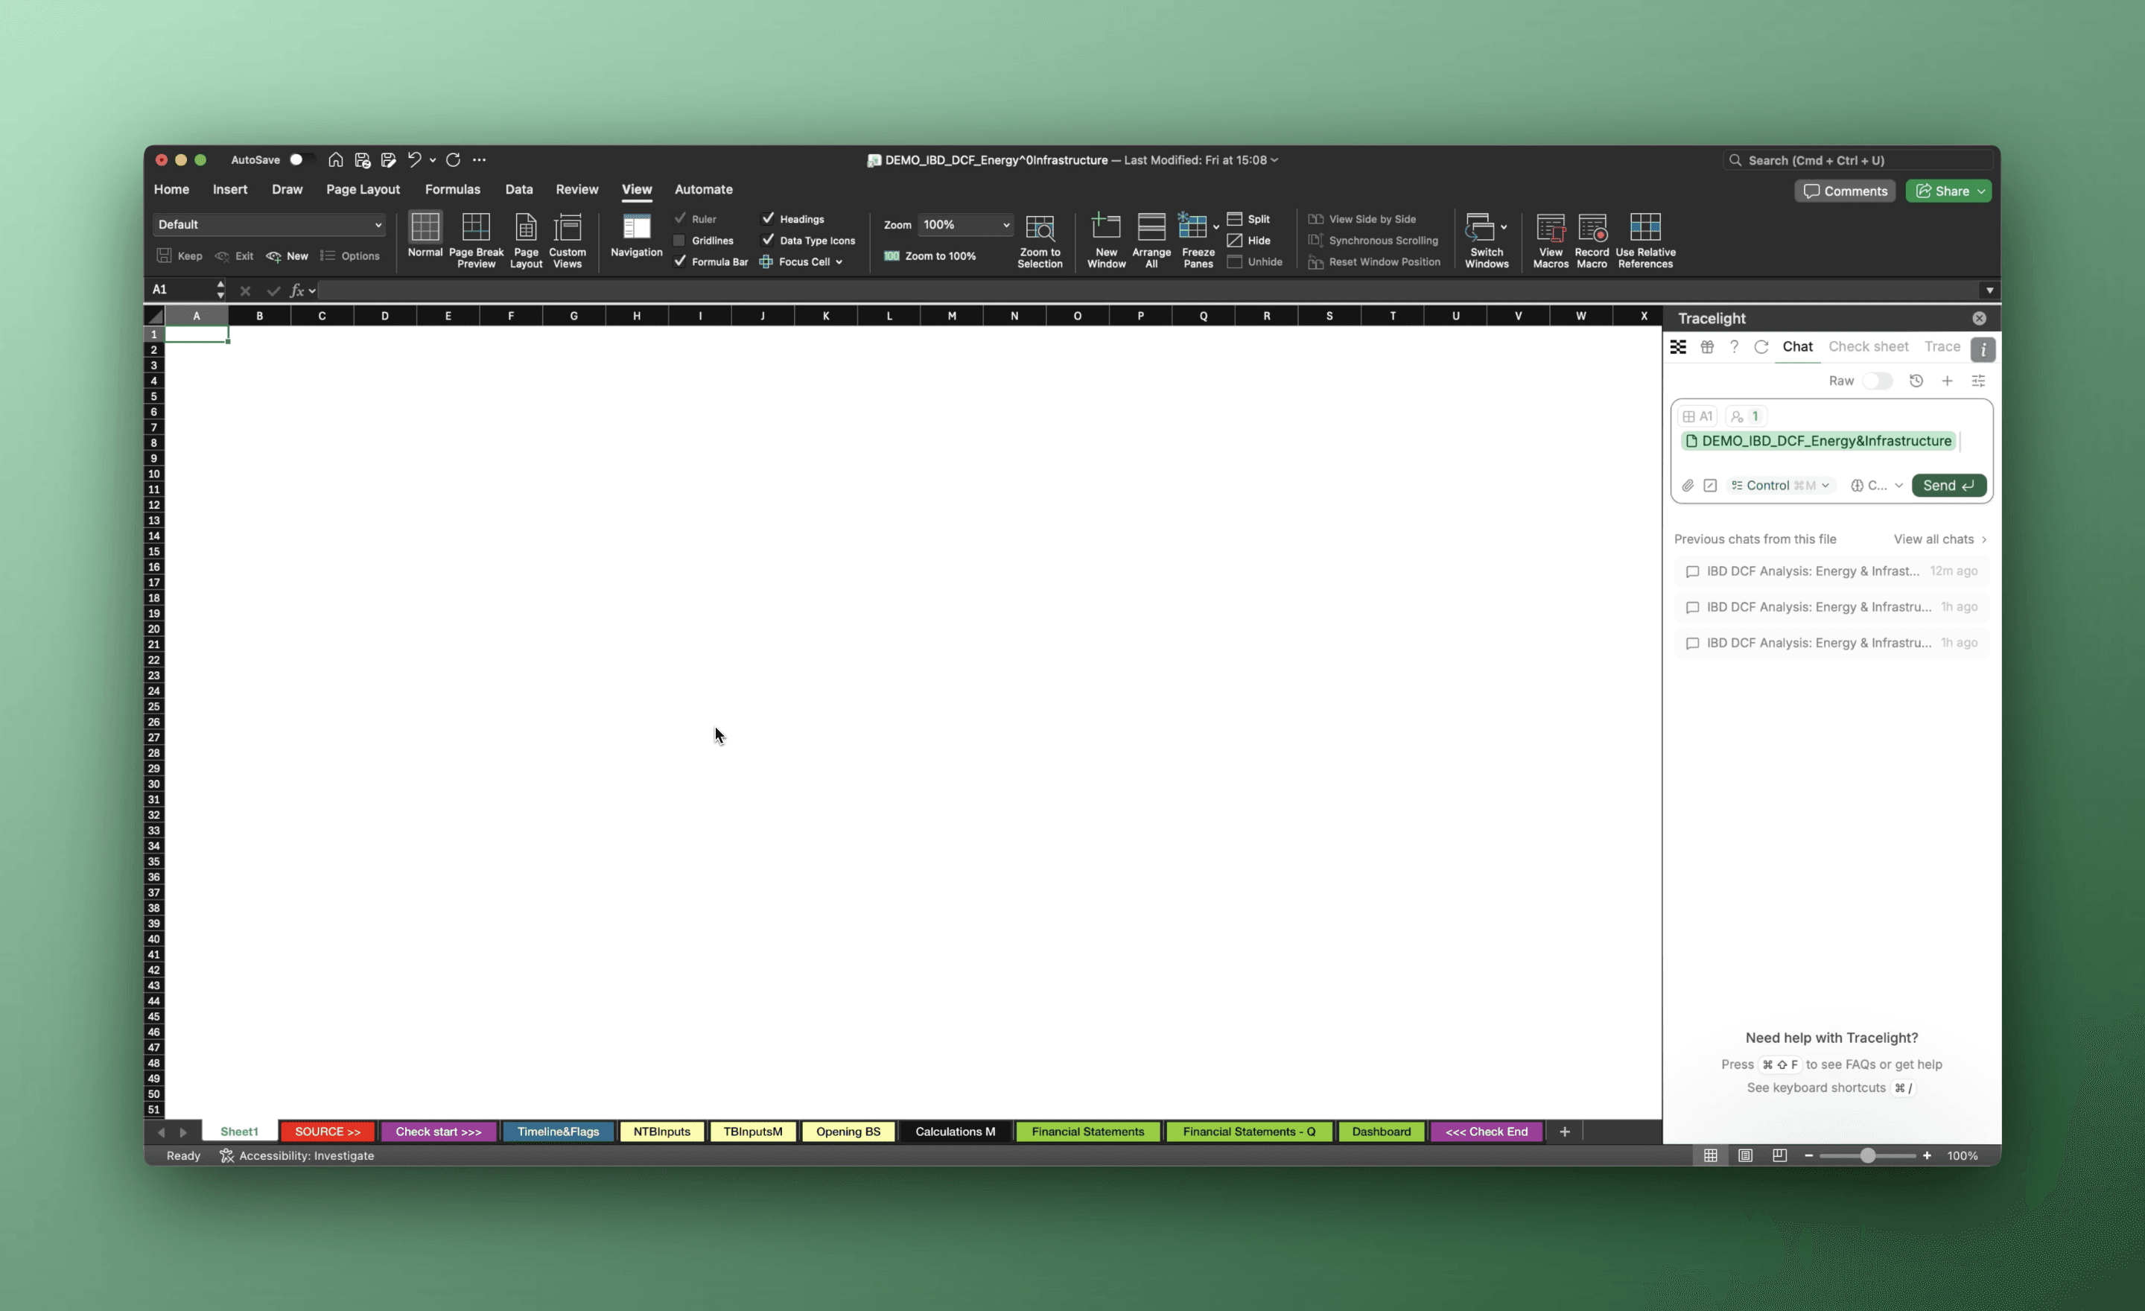Click the zoom slider in the status bar

[1867, 1156]
